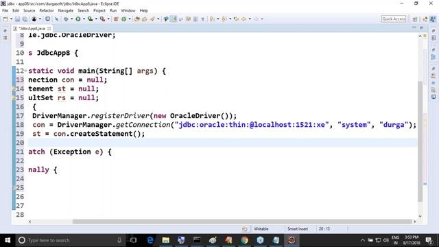The height and width of the screenshot is (247, 439).
Task: Open the New Java Class dropdown arrow
Action: click(x=130, y=19)
